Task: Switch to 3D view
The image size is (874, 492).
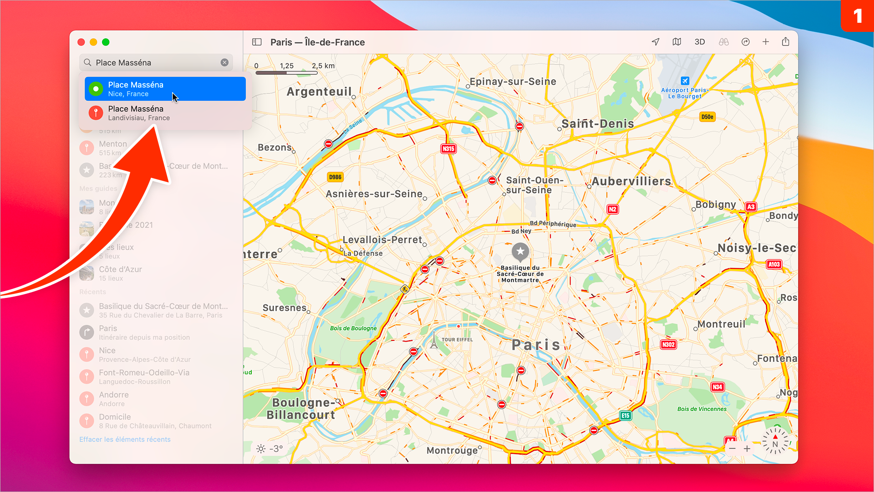Action: pos(700,42)
